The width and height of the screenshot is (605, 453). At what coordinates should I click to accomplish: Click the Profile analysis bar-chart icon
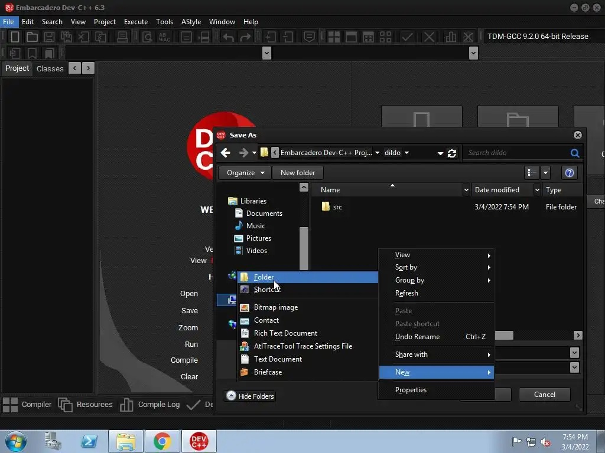pos(451,37)
